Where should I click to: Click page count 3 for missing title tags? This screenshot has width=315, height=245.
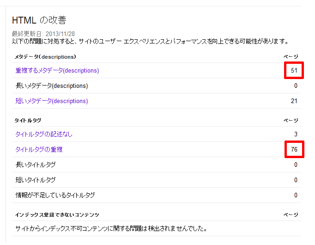click(296, 134)
